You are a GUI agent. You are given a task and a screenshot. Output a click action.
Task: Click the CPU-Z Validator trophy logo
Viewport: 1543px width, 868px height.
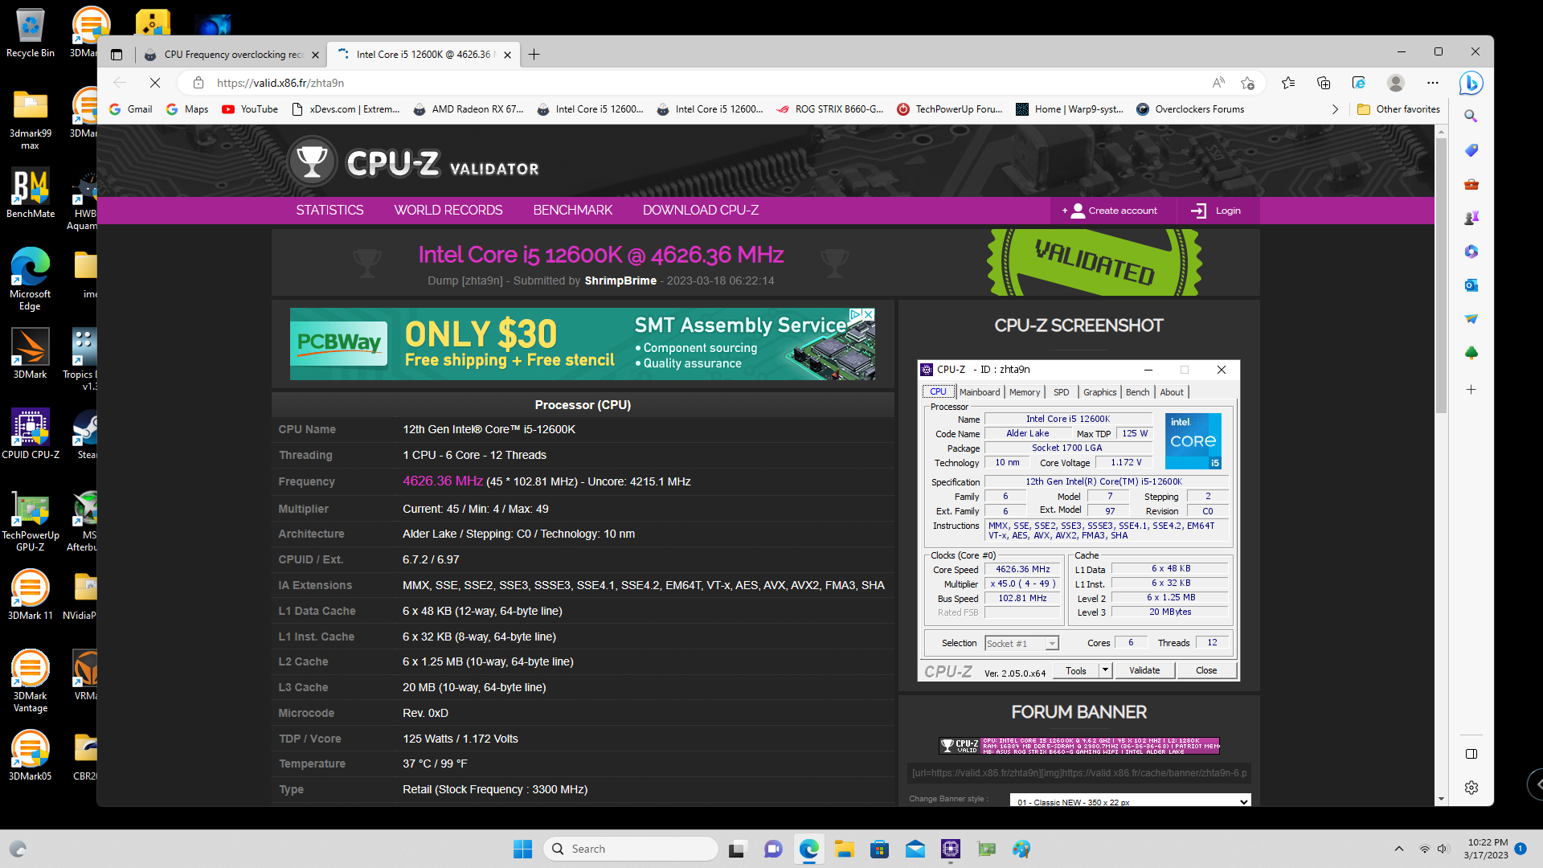[x=312, y=162]
